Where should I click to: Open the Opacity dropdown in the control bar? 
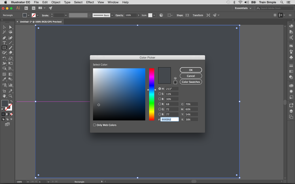[x=138, y=15]
